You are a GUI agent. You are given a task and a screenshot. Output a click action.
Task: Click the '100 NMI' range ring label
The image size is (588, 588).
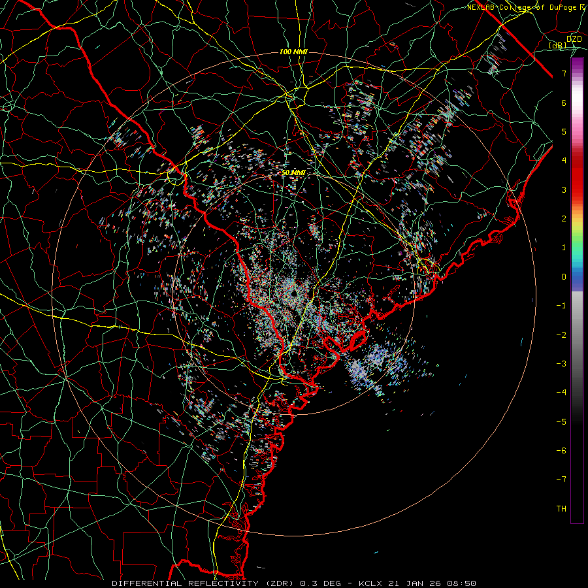[x=293, y=52]
